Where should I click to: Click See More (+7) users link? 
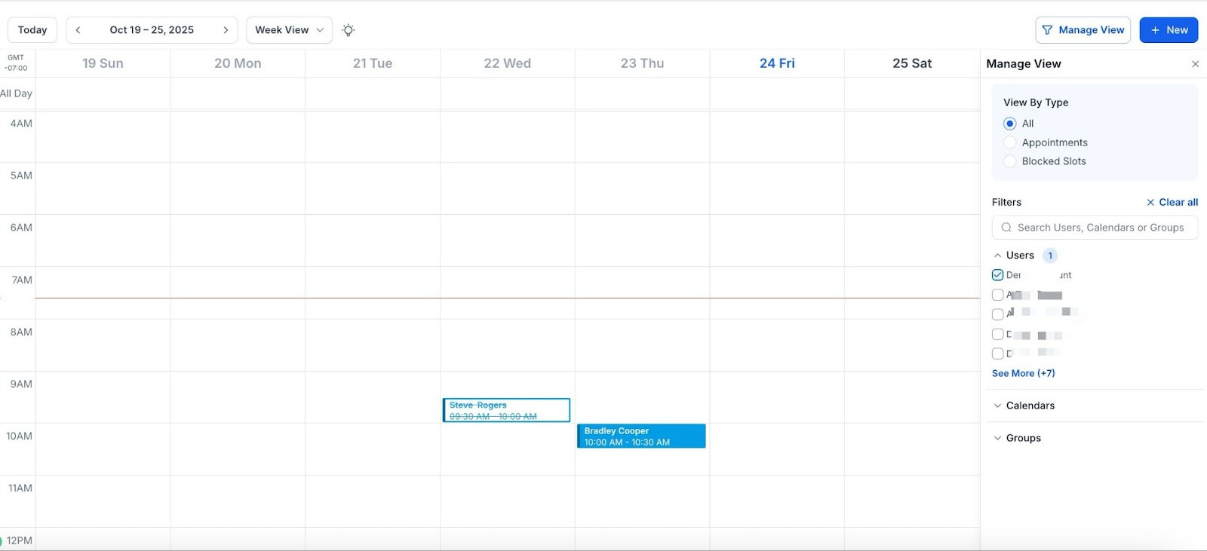(x=1023, y=373)
